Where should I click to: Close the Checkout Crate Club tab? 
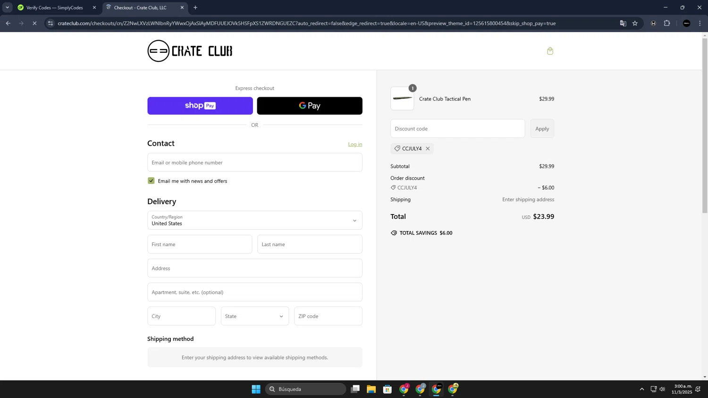click(x=182, y=8)
